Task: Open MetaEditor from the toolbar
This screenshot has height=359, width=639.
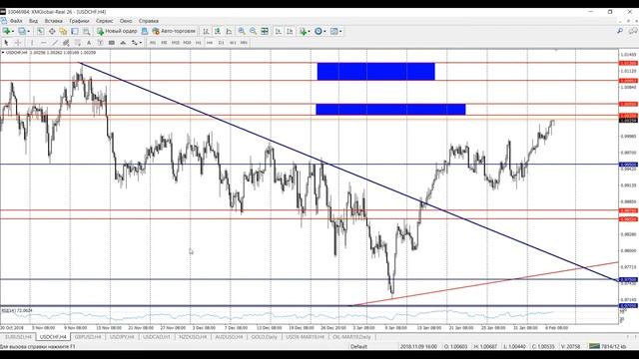Action: (144, 31)
